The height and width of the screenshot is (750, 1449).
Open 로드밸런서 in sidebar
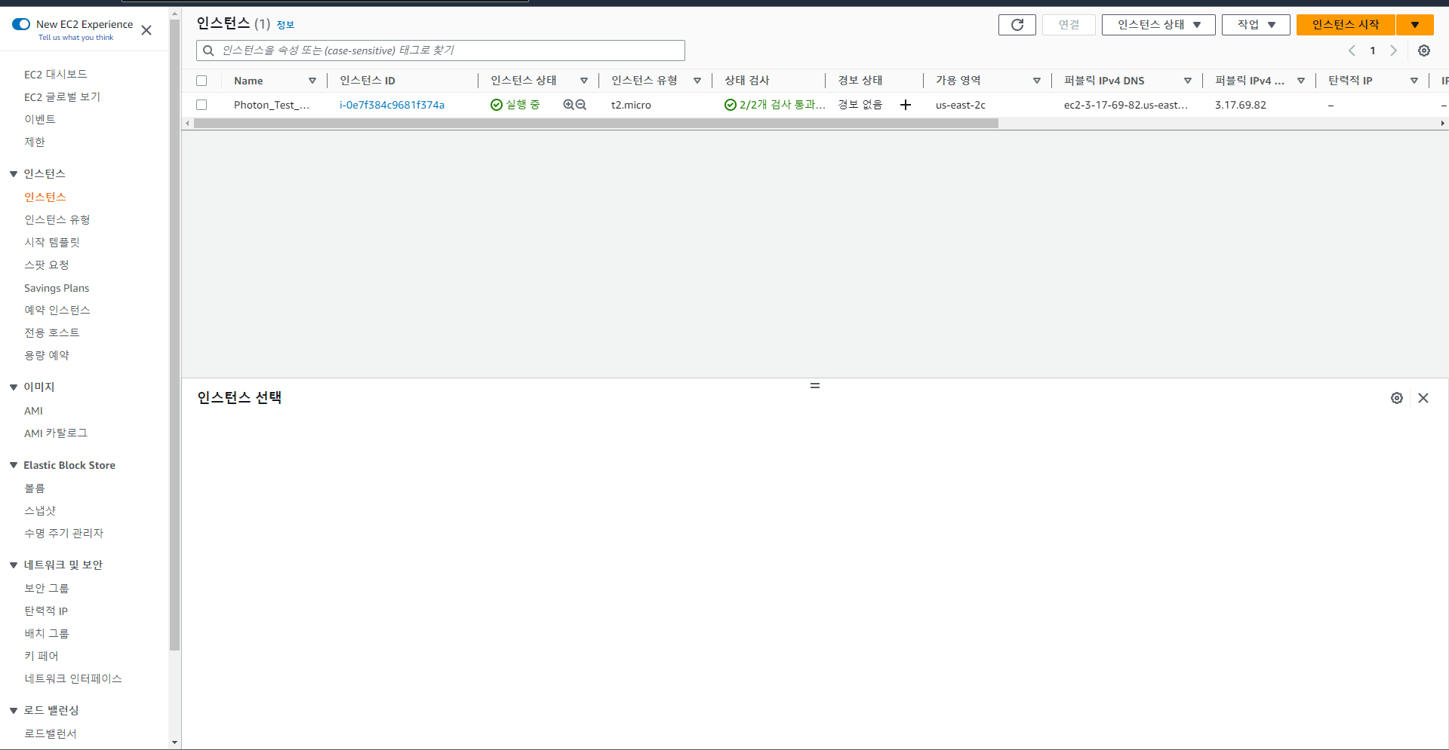[x=51, y=734]
